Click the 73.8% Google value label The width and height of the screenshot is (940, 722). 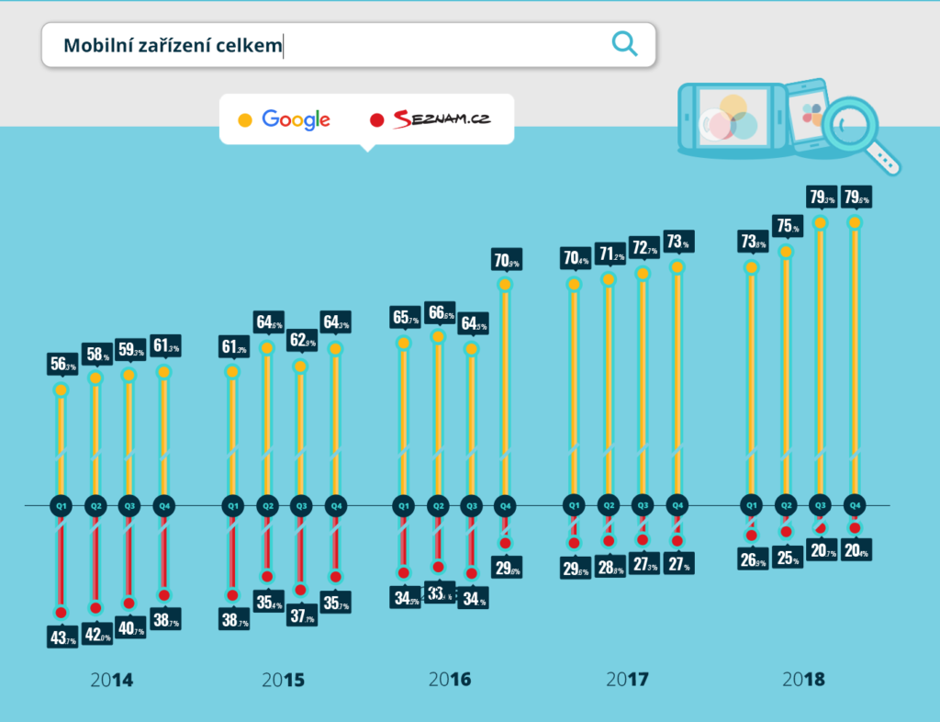753,241
